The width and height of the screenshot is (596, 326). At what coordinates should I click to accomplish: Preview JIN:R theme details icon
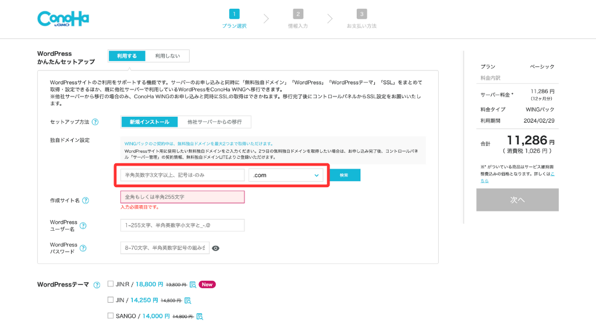(193, 285)
